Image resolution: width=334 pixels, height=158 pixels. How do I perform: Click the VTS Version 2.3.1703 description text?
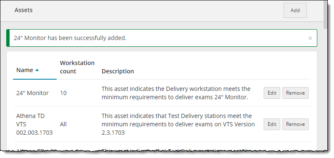(x=178, y=124)
